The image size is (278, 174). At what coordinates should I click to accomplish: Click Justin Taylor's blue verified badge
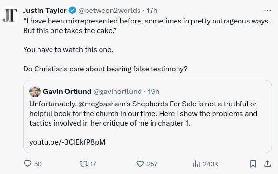[x=72, y=11]
